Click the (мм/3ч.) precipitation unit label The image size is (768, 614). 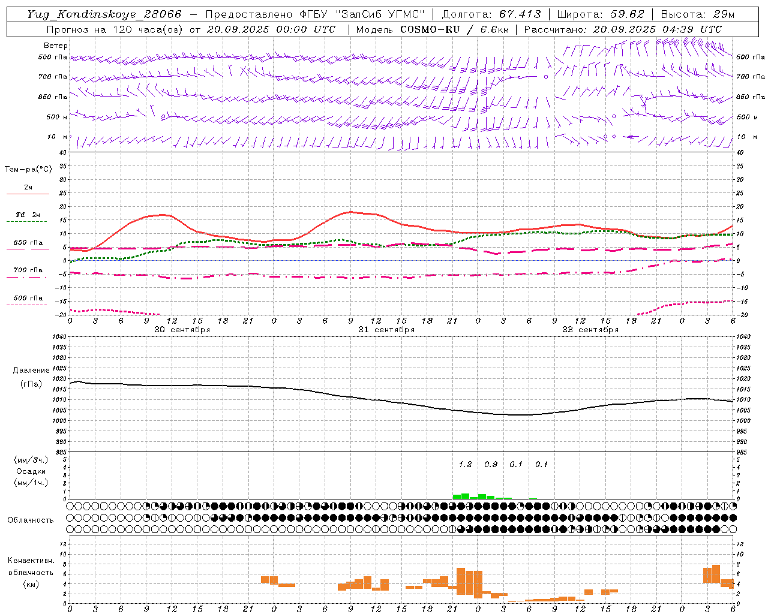point(32,460)
